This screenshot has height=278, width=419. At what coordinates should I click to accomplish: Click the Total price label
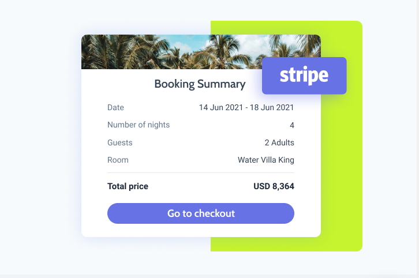(128, 186)
